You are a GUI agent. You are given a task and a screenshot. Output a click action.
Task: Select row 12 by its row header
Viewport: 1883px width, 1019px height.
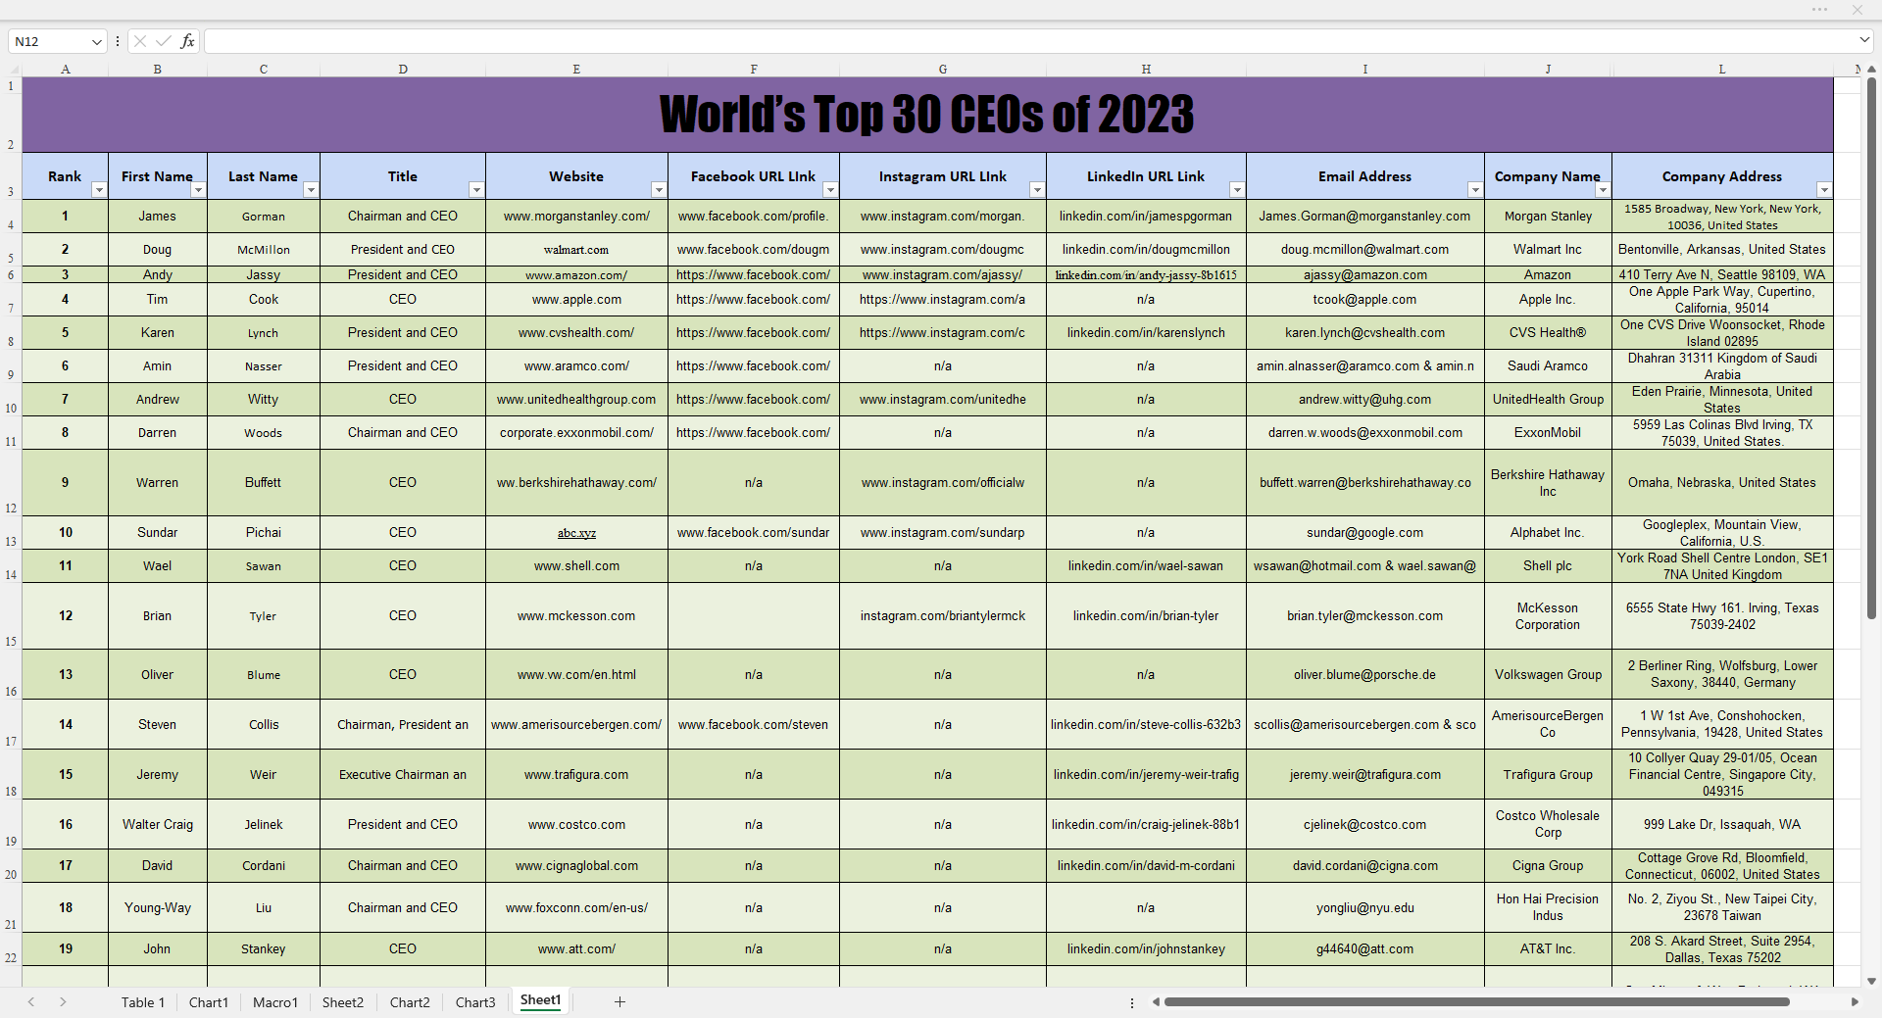click(x=11, y=483)
